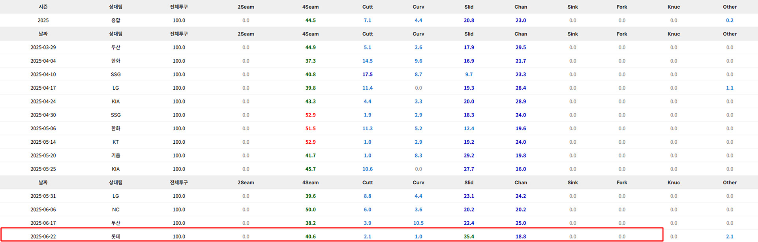Click the 10.5 Curv value

418,223
